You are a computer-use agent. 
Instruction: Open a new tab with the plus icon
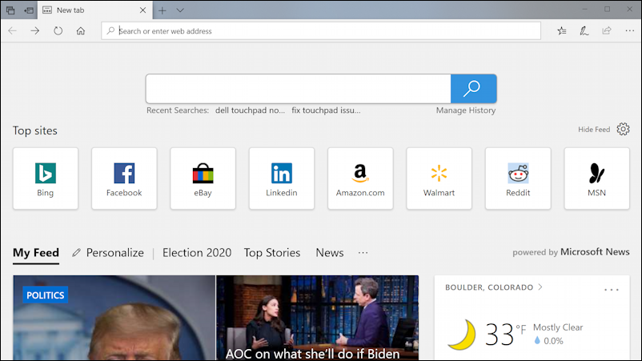(163, 10)
